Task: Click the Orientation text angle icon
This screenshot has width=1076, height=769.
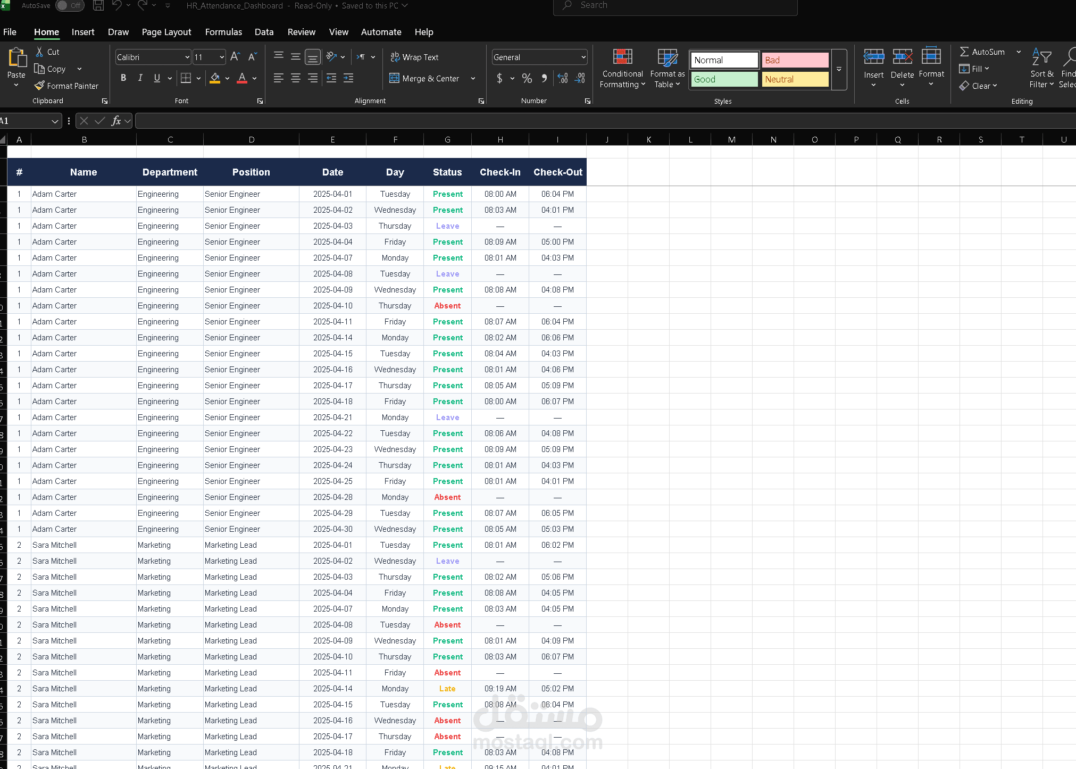Action: pyautogui.click(x=332, y=56)
